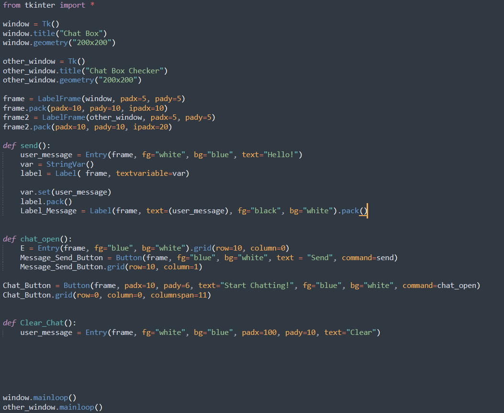Select the Send string literal

point(319,257)
